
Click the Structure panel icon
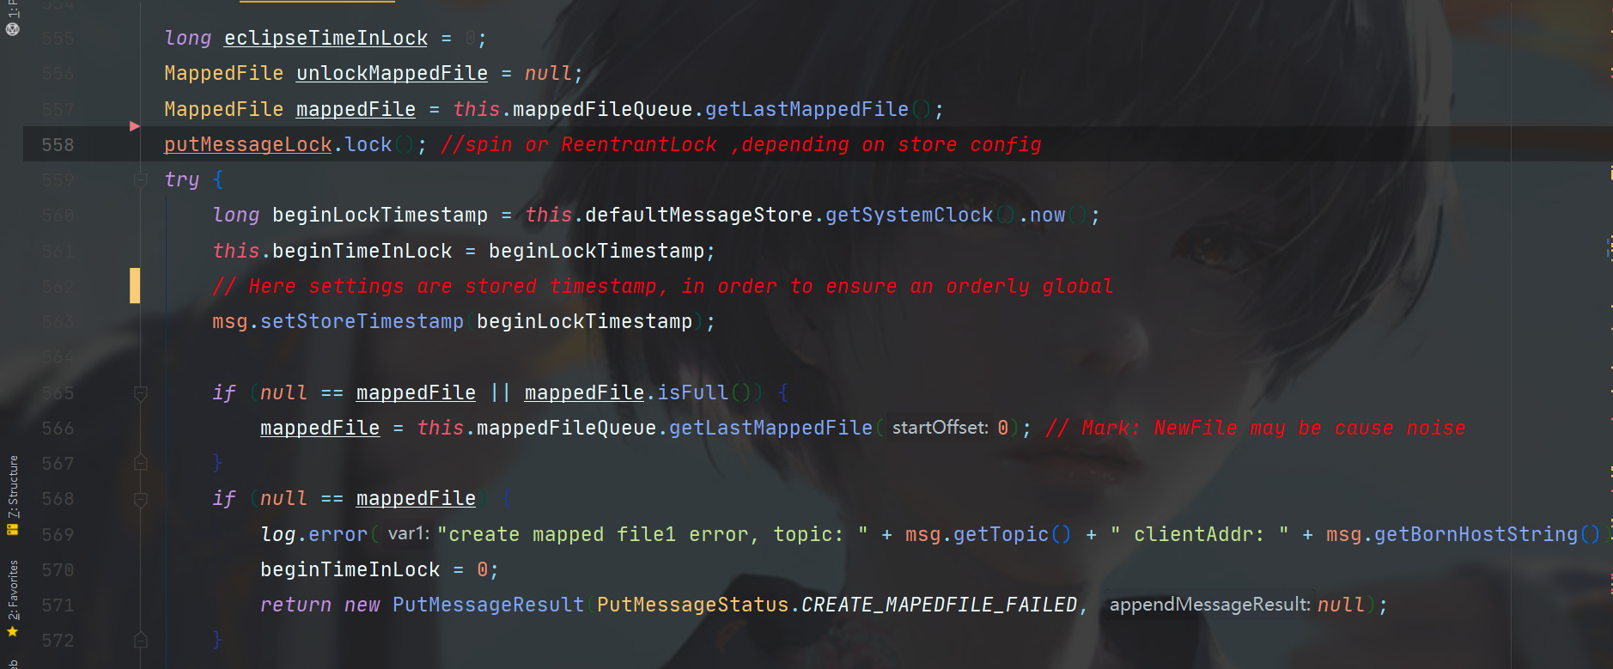coord(13,530)
